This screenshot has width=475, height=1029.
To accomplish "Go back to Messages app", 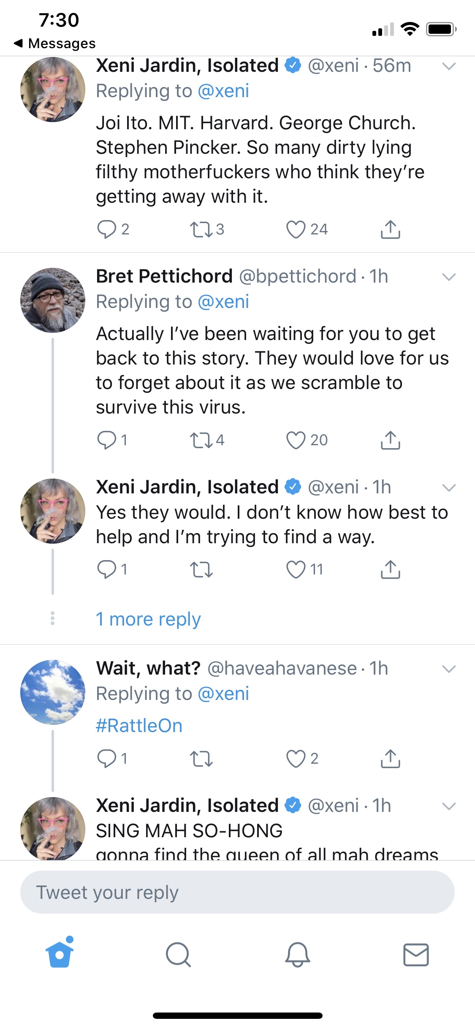I will pos(55,43).
